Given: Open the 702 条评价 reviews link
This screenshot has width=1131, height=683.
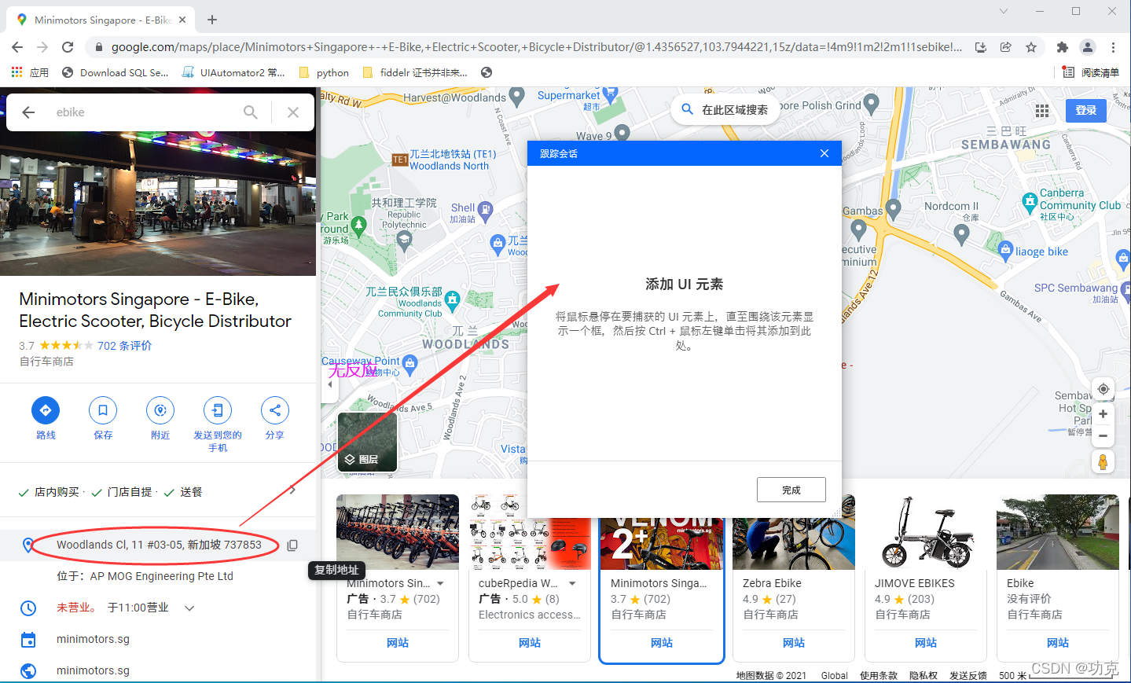Looking at the screenshot, I should click(124, 345).
